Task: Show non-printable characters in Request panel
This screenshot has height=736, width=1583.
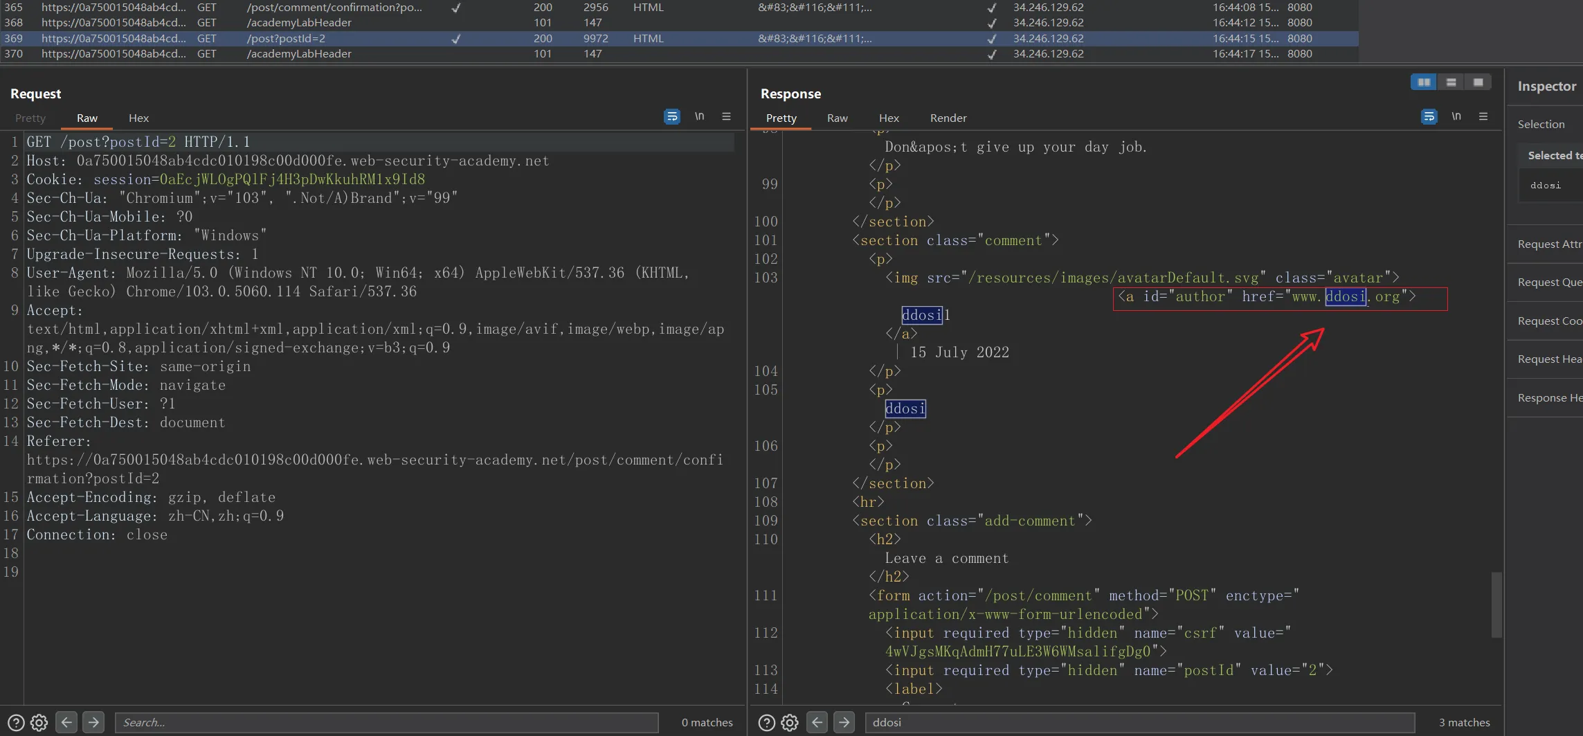Action: 699,116
